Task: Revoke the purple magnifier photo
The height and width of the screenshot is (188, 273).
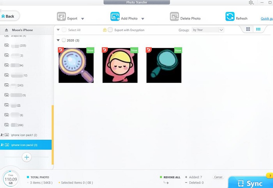Action: [x=61, y=50]
